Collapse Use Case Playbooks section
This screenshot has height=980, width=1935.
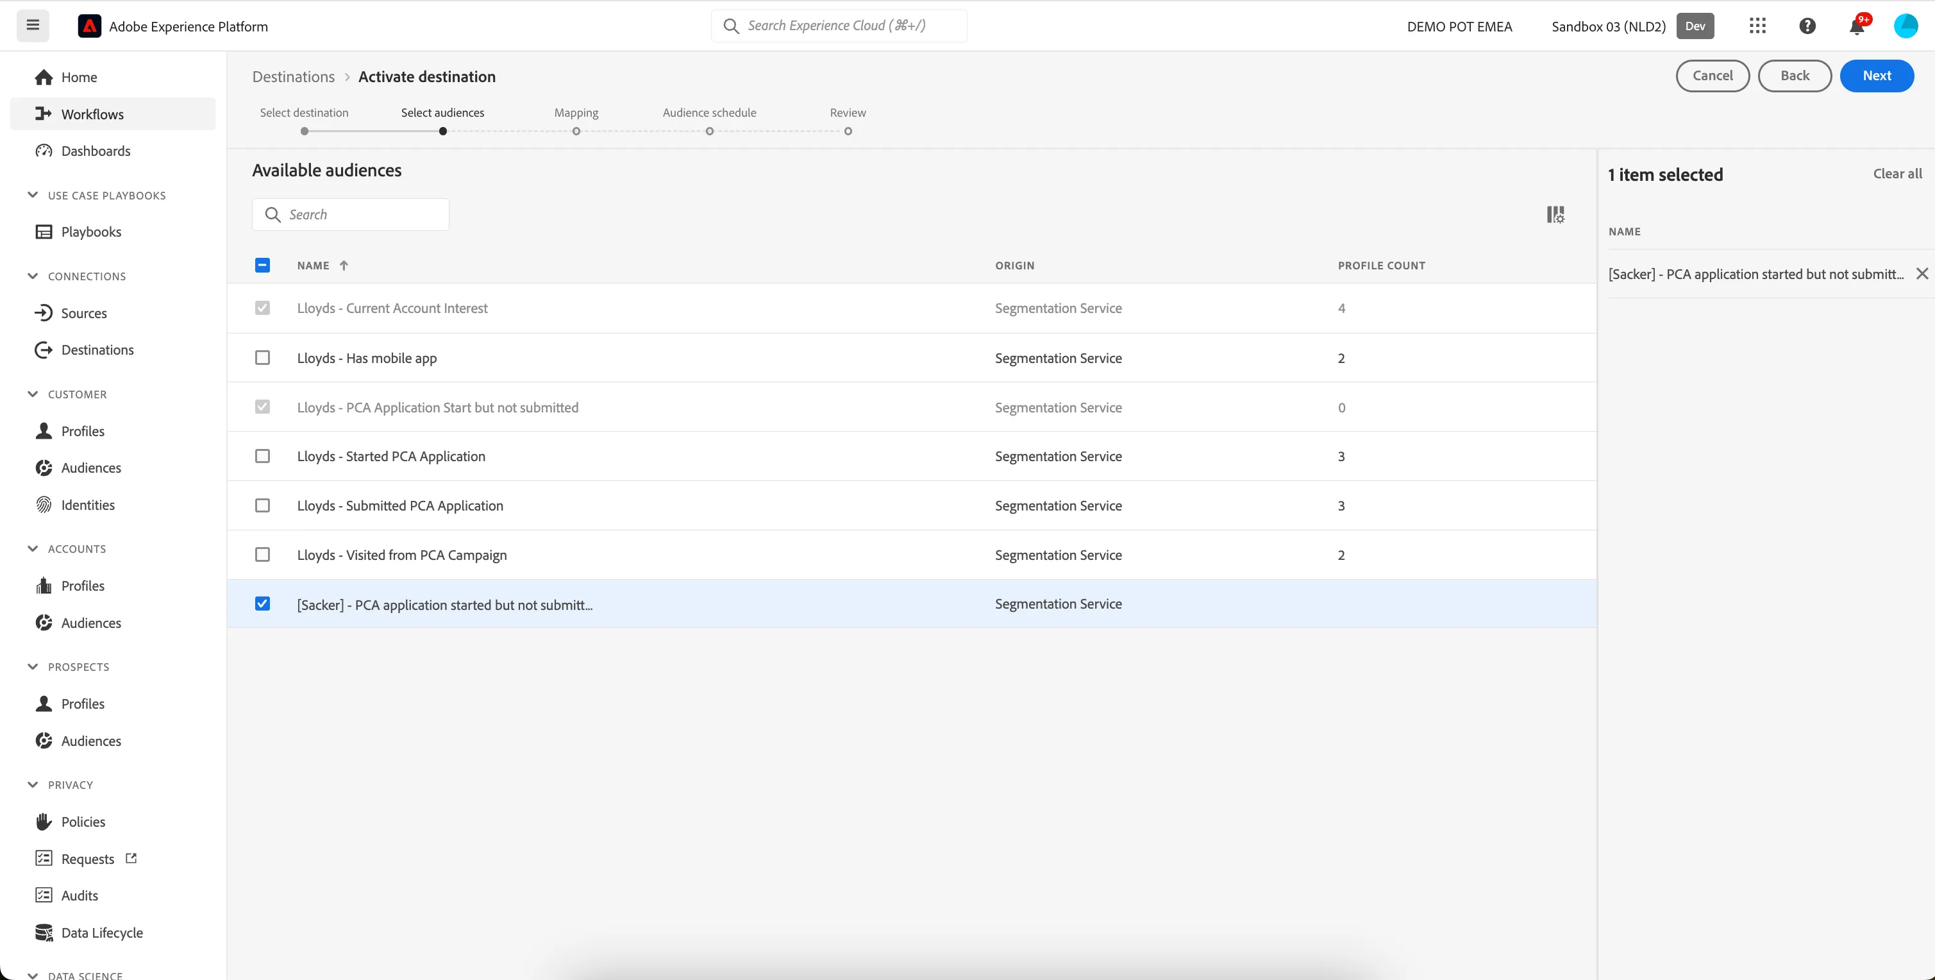(32, 194)
